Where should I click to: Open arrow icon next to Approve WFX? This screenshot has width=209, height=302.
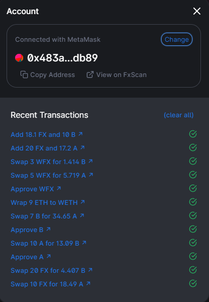click(x=59, y=188)
